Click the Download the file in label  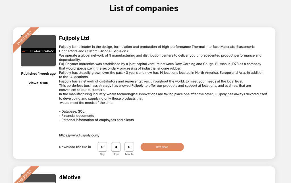75,147
